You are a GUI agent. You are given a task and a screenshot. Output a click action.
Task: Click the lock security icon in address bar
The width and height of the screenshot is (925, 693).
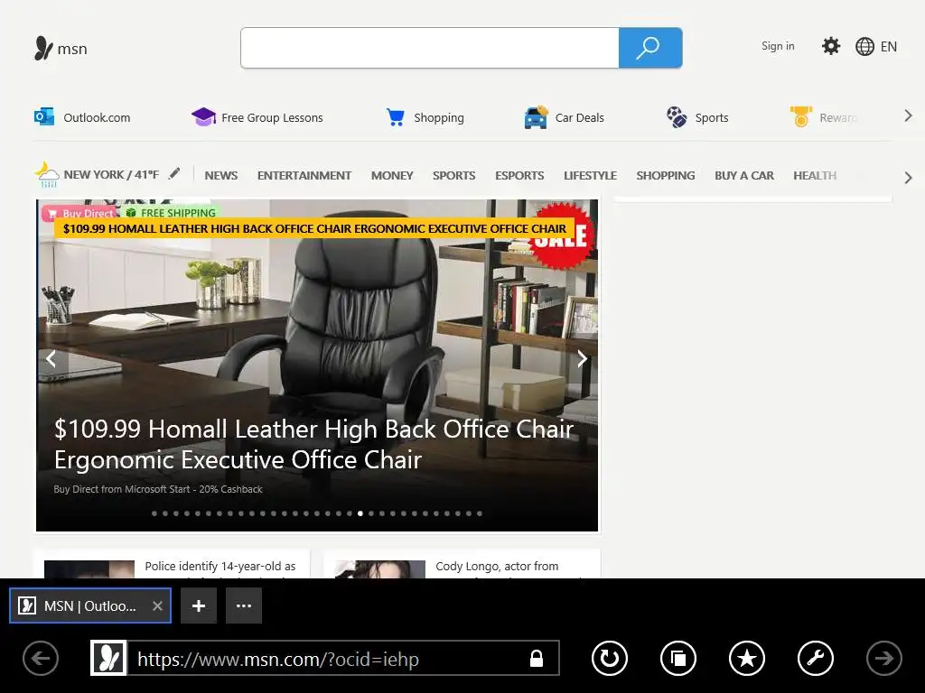pos(537,658)
